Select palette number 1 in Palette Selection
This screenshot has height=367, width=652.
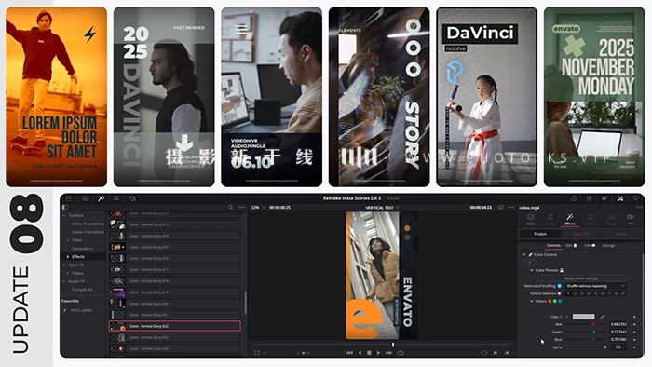click(568, 293)
